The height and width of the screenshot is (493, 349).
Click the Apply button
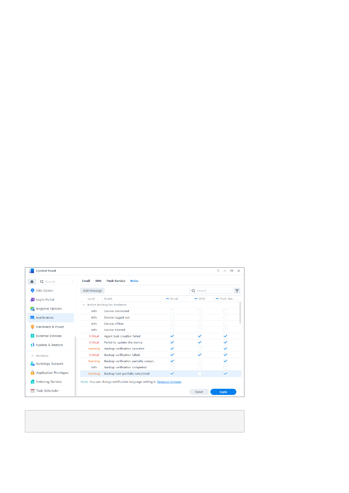click(223, 392)
